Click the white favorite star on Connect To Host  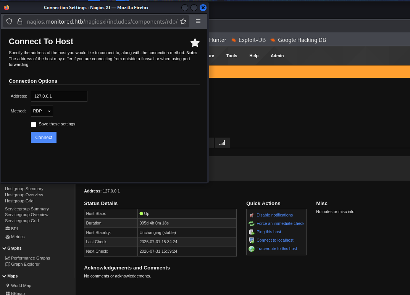195,43
